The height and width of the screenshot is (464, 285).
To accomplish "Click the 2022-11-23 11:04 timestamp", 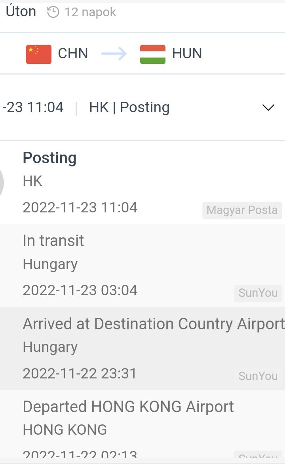I will pos(80,207).
